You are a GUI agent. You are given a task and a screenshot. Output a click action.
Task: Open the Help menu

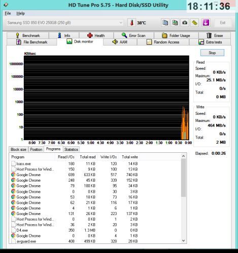(x=20, y=13)
